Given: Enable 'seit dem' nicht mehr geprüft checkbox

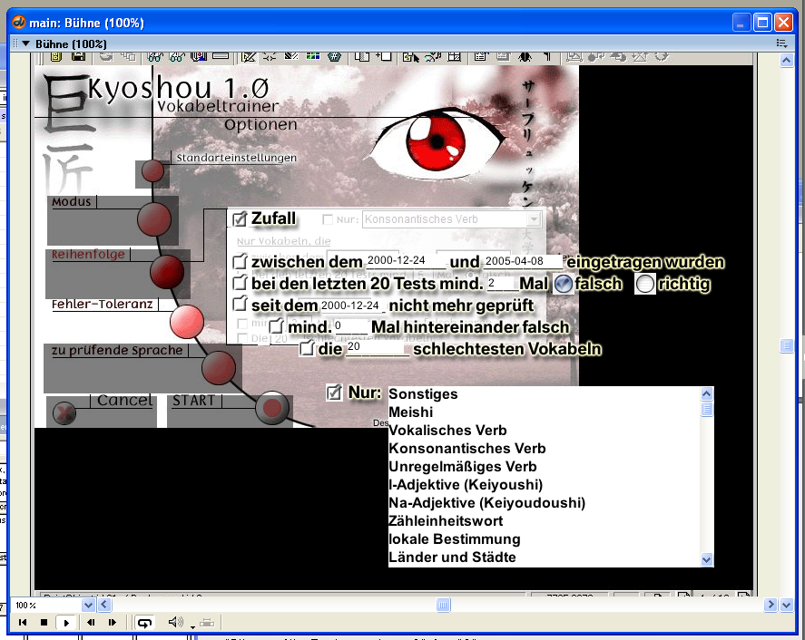Looking at the screenshot, I should coord(240,305).
